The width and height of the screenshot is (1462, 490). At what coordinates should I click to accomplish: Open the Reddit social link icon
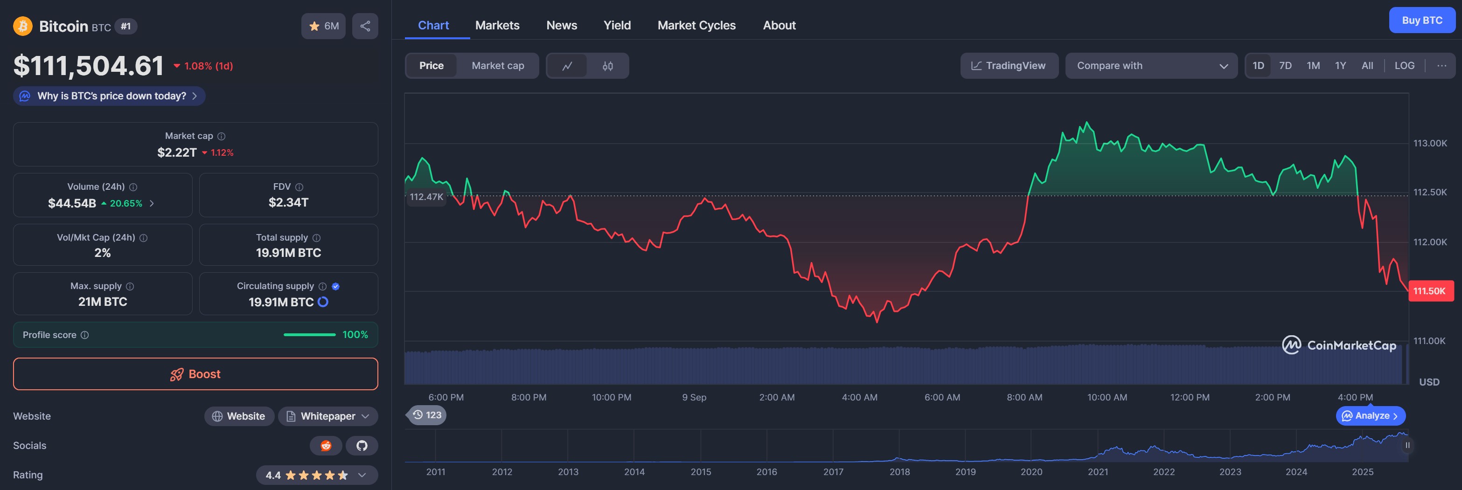point(326,446)
